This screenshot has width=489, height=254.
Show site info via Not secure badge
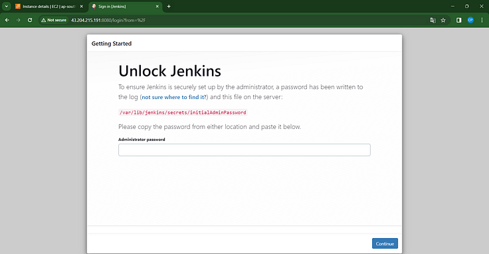point(54,20)
